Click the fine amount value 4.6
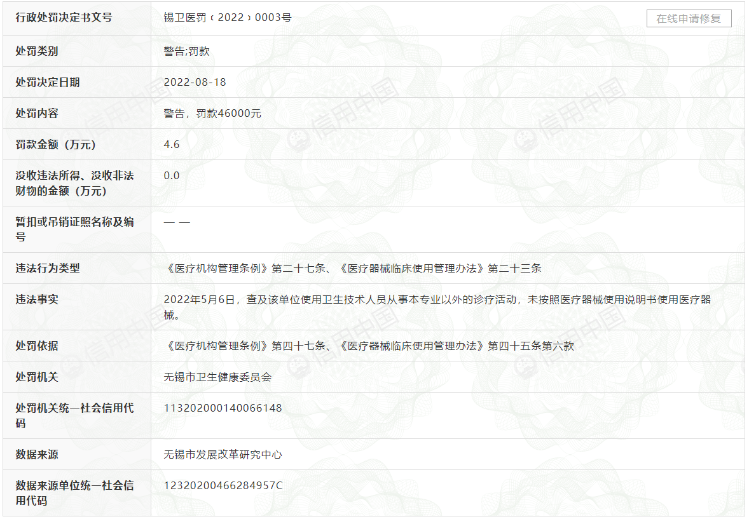The image size is (749, 519). click(172, 145)
